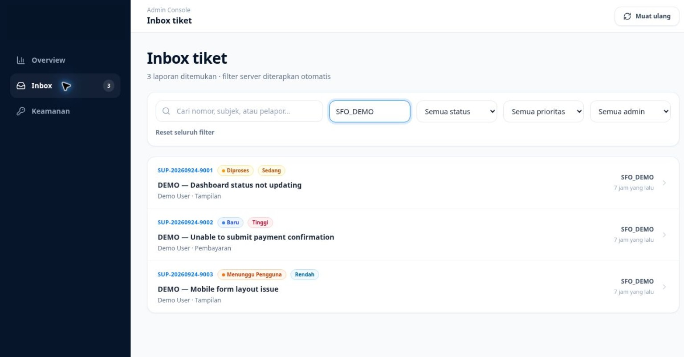
Task: Open ticket ID SUP-20260924-9003
Action: pos(185,275)
